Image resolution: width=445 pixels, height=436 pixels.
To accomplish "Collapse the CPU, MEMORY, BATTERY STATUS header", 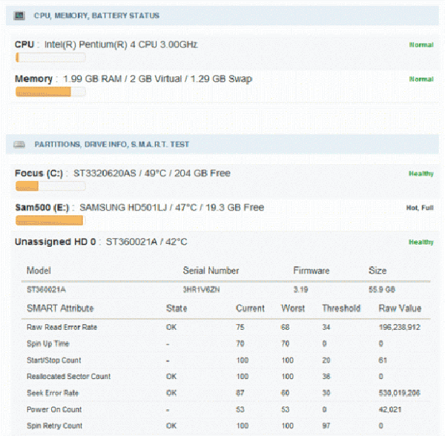I will [222, 16].
